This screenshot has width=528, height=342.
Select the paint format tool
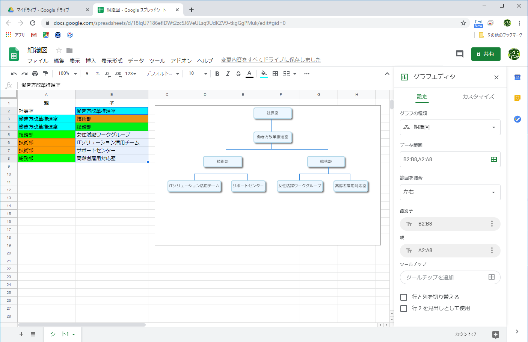(45, 74)
